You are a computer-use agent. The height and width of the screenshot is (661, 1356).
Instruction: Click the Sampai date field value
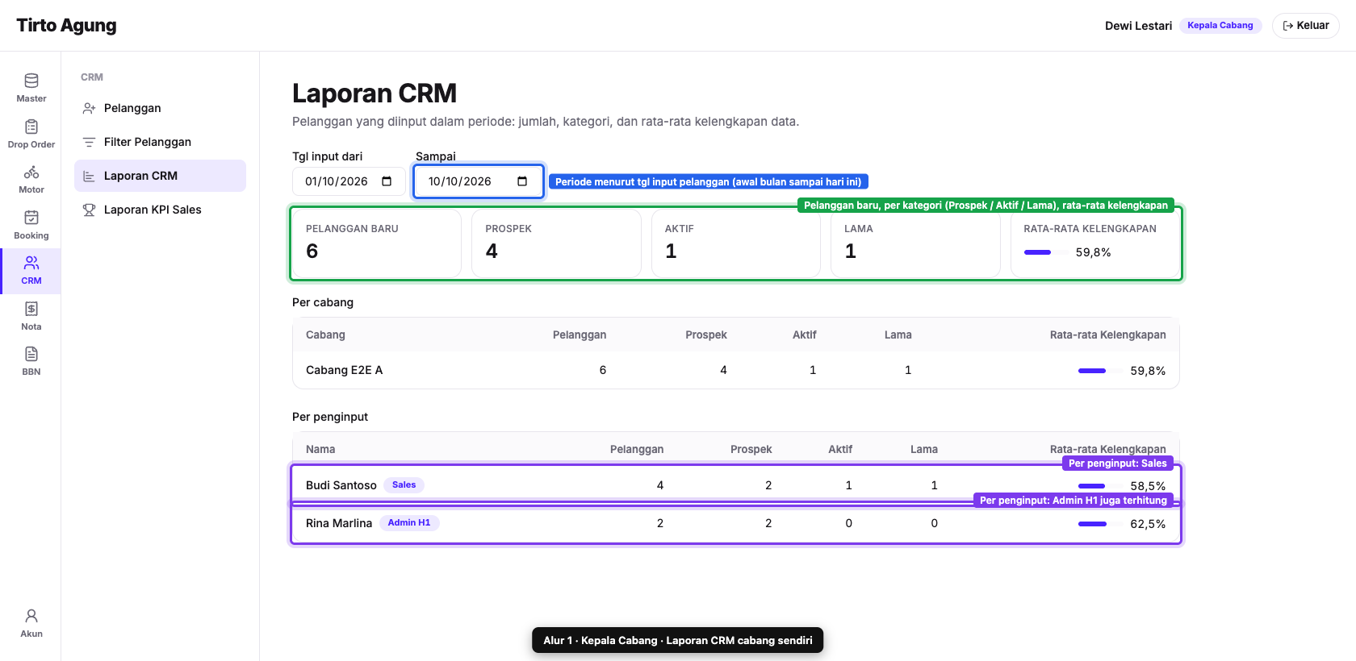pyautogui.click(x=459, y=181)
